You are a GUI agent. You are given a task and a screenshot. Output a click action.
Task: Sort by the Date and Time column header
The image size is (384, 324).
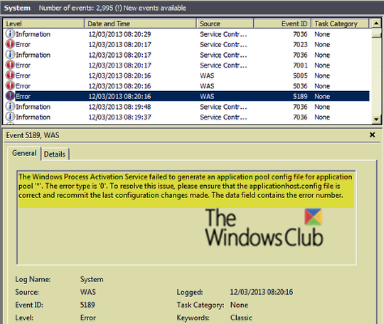pyautogui.click(x=141, y=23)
